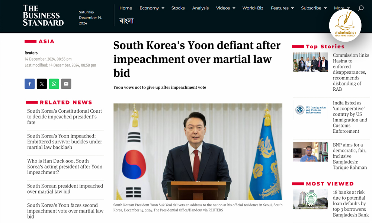Share article on Facebook
372x223 pixels.
coord(30,84)
